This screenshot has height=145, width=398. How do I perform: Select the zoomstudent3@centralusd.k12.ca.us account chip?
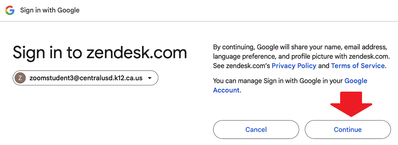(x=86, y=78)
